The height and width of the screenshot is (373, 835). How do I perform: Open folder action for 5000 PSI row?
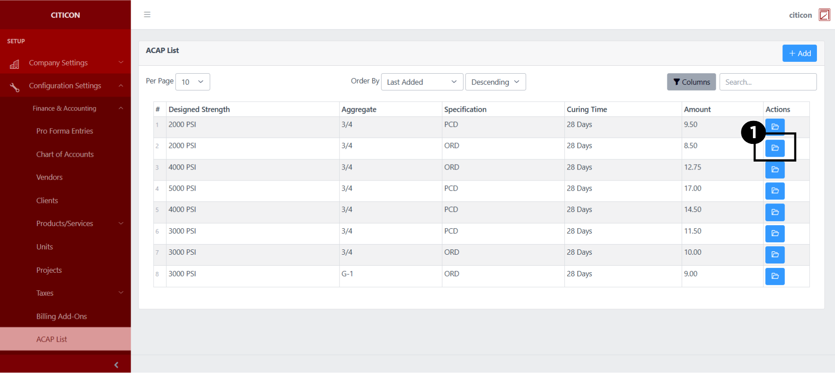click(775, 191)
